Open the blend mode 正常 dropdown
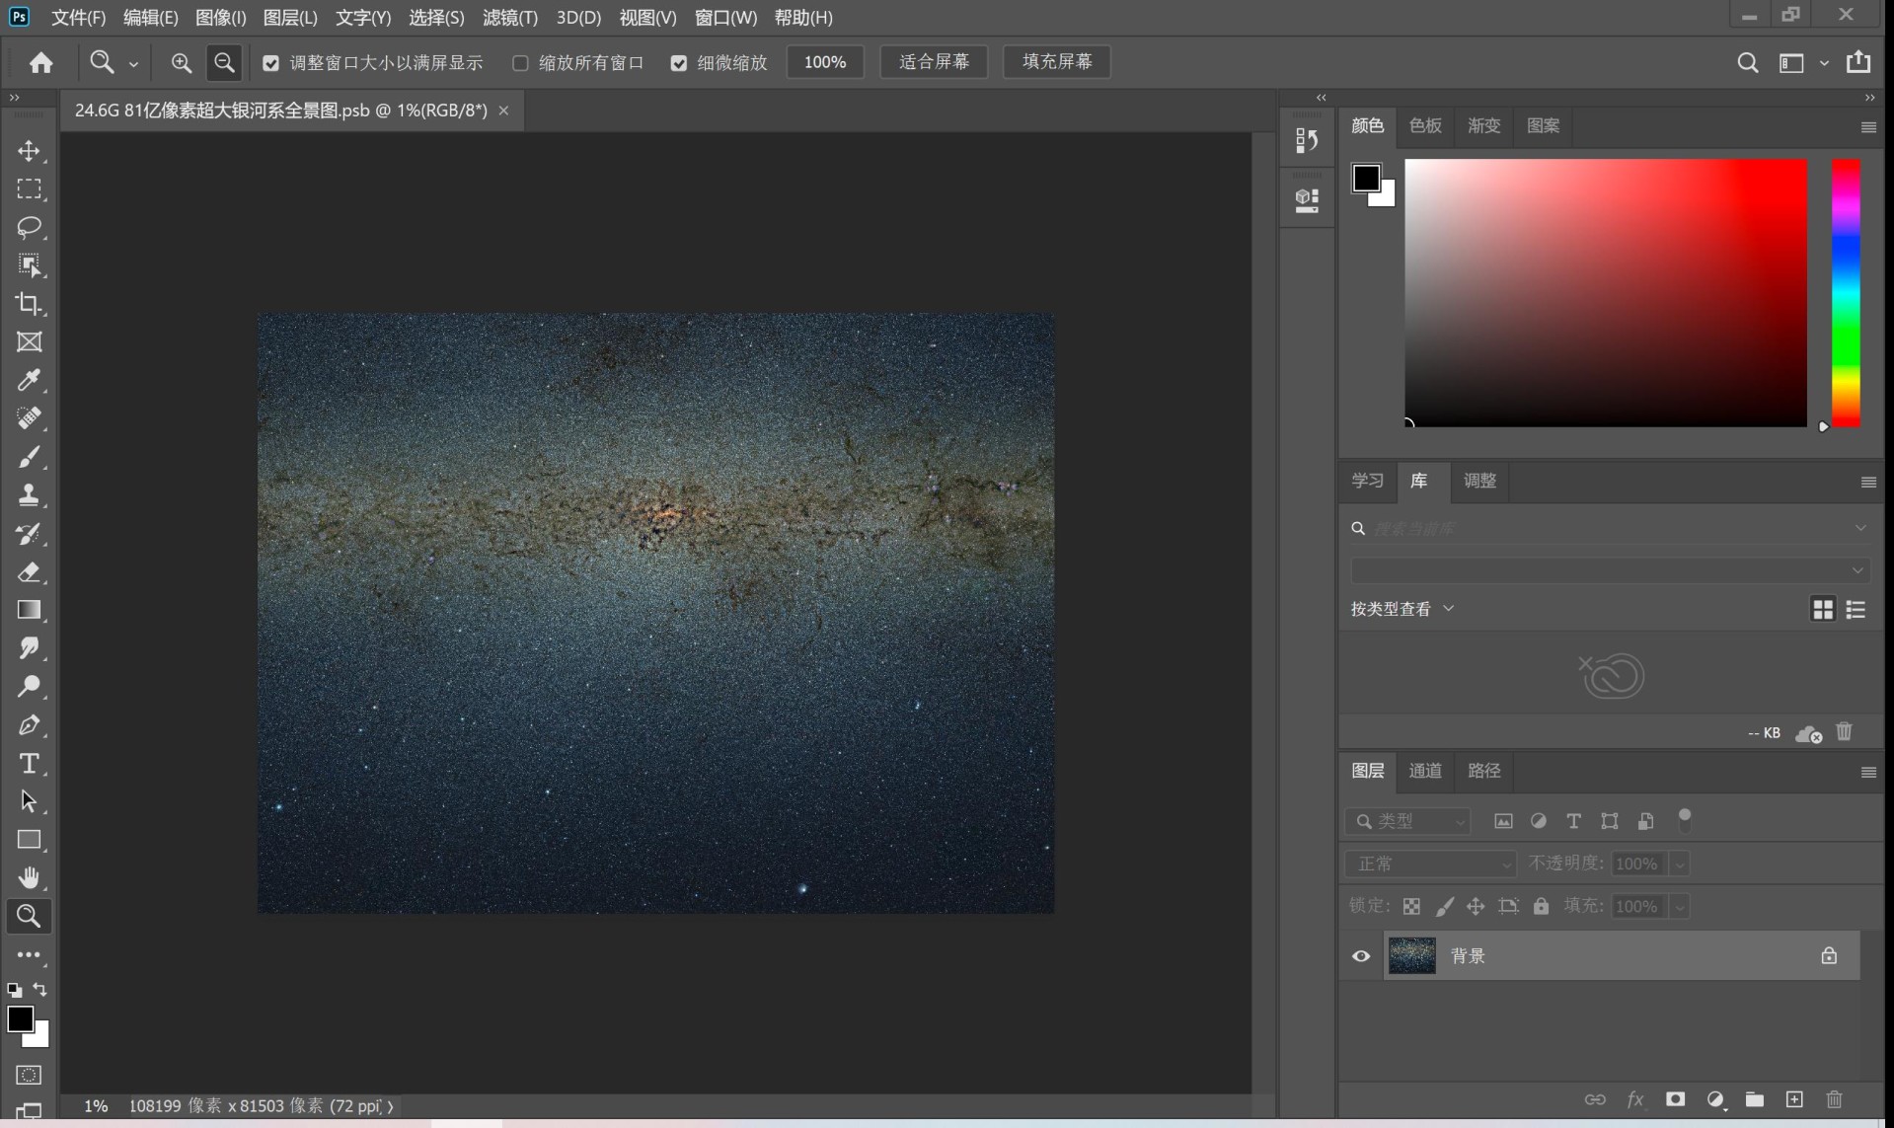 tap(1430, 864)
